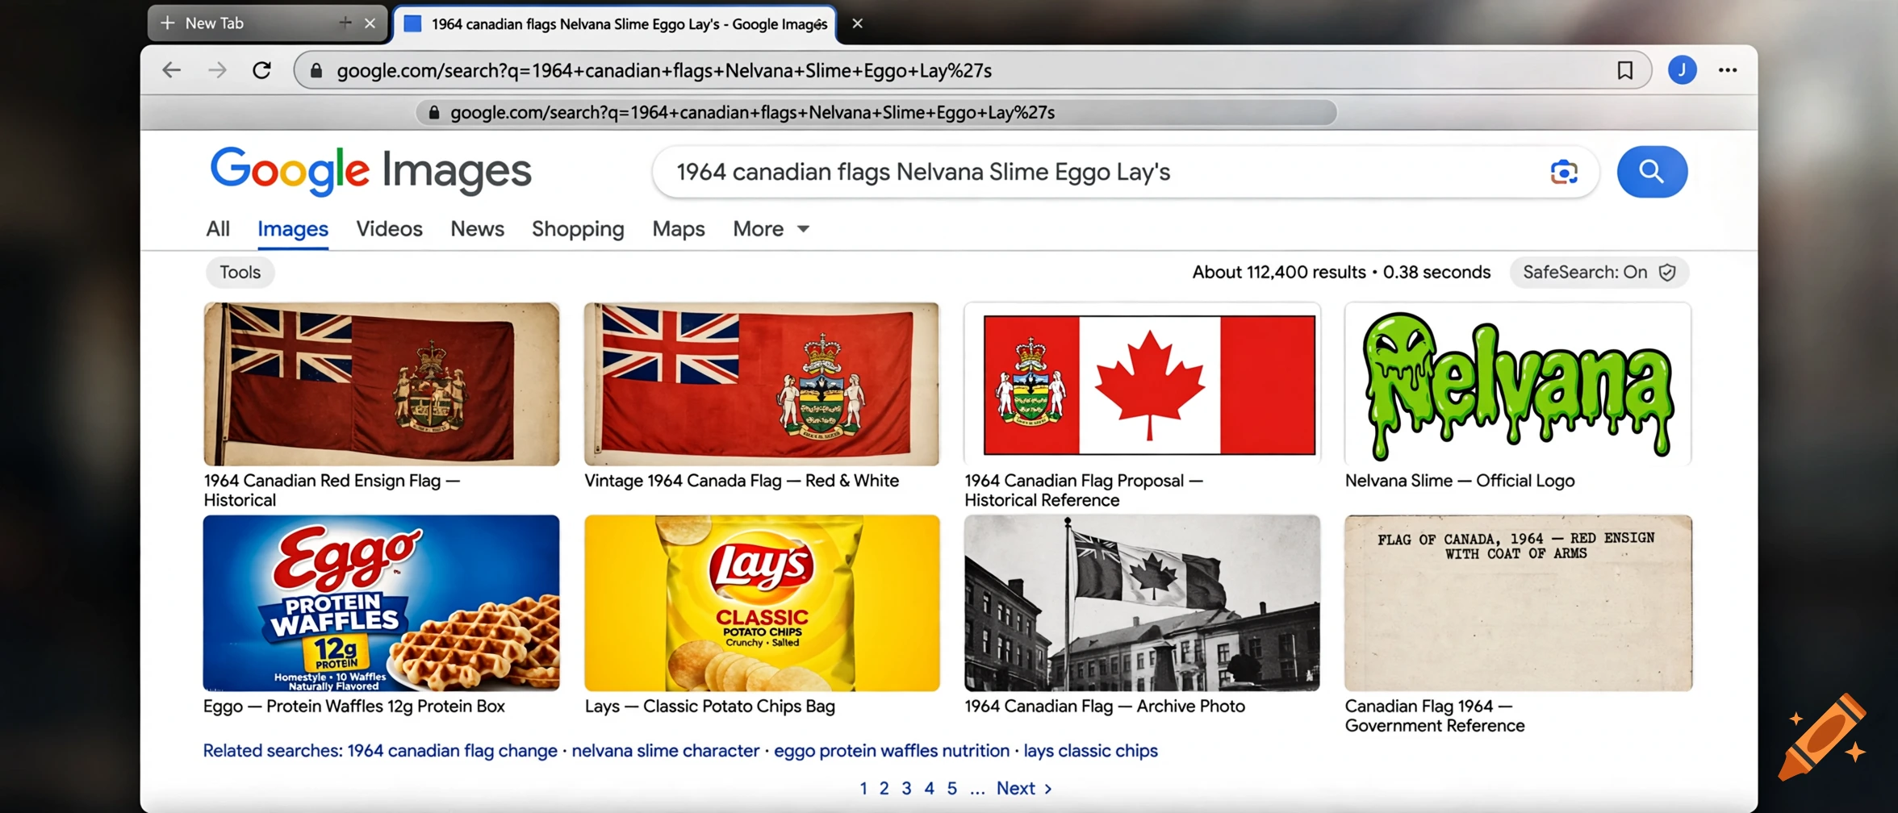Toggle the SafeSearch: On setting
Viewport: 1898px width, 813px height.
pos(1599,273)
